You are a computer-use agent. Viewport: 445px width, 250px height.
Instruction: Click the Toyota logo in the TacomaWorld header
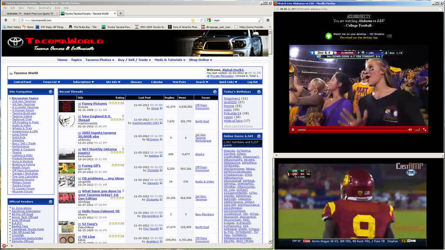(15, 42)
